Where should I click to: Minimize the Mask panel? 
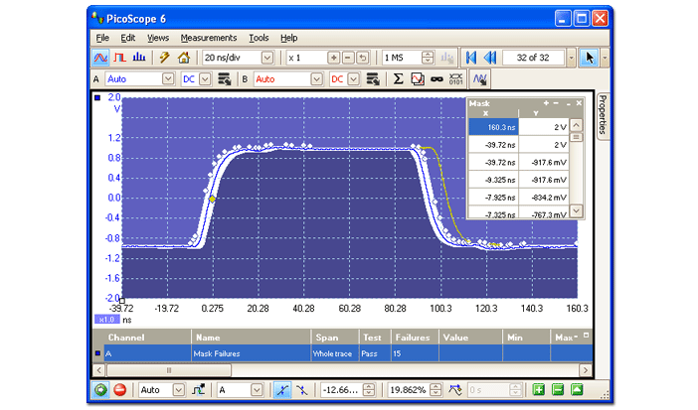point(569,103)
